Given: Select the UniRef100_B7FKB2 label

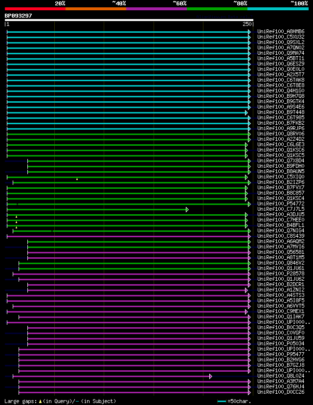Looking at the screenshot, I should (281, 123).
